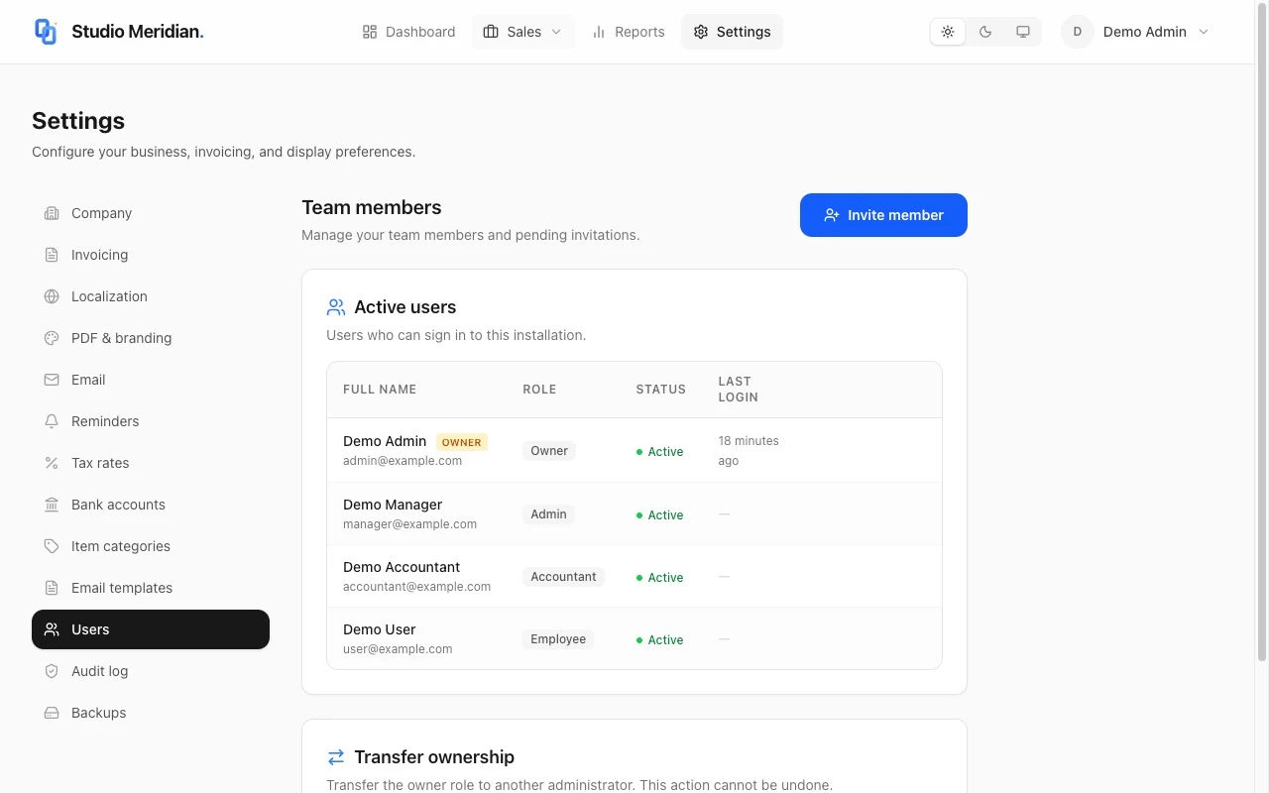Click the Owner role badge

point(549,451)
